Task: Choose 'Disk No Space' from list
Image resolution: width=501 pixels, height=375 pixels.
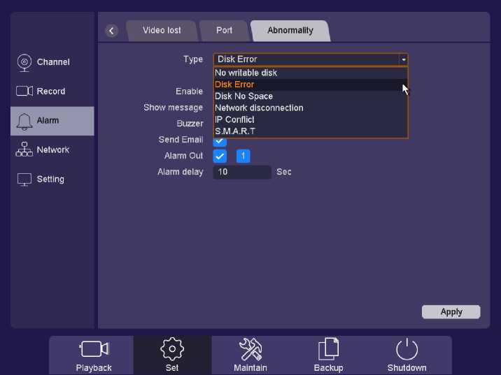Action: coord(244,96)
